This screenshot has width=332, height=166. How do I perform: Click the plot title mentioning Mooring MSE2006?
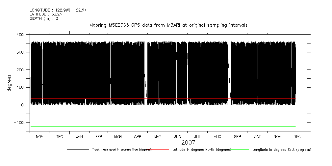point(168,25)
